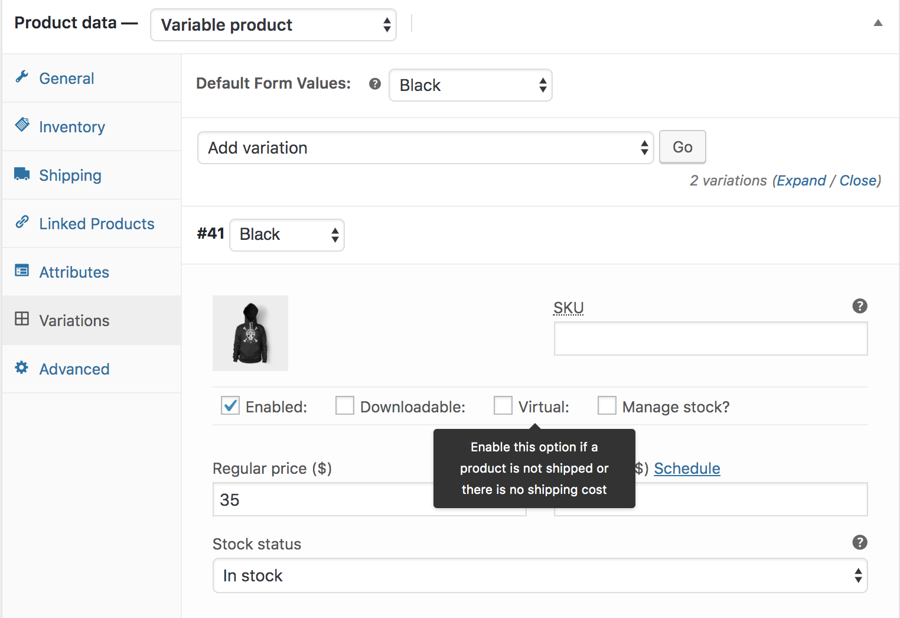Open the Stock status dropdown

point(540,575)
